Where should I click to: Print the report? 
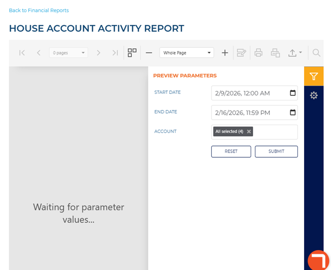[x=258, y=53]
